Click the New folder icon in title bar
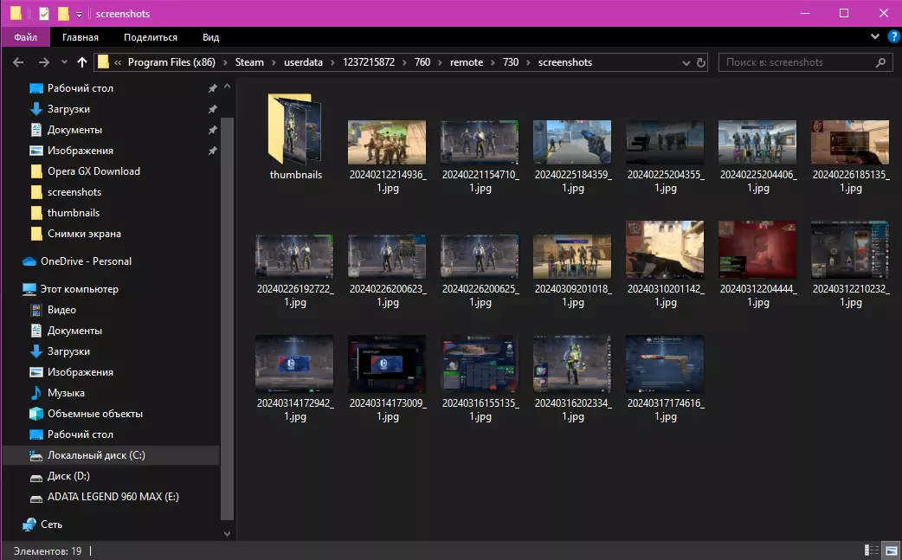Viewport: 902px width, 560px height. [62, 14]
